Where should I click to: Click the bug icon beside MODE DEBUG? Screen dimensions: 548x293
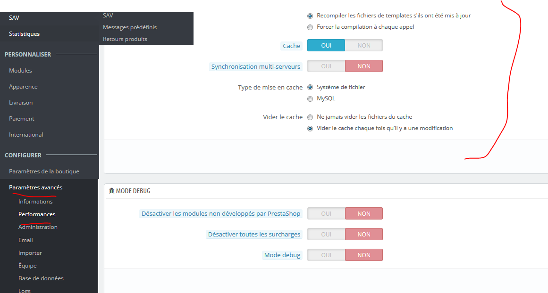[x=111, y=191]
